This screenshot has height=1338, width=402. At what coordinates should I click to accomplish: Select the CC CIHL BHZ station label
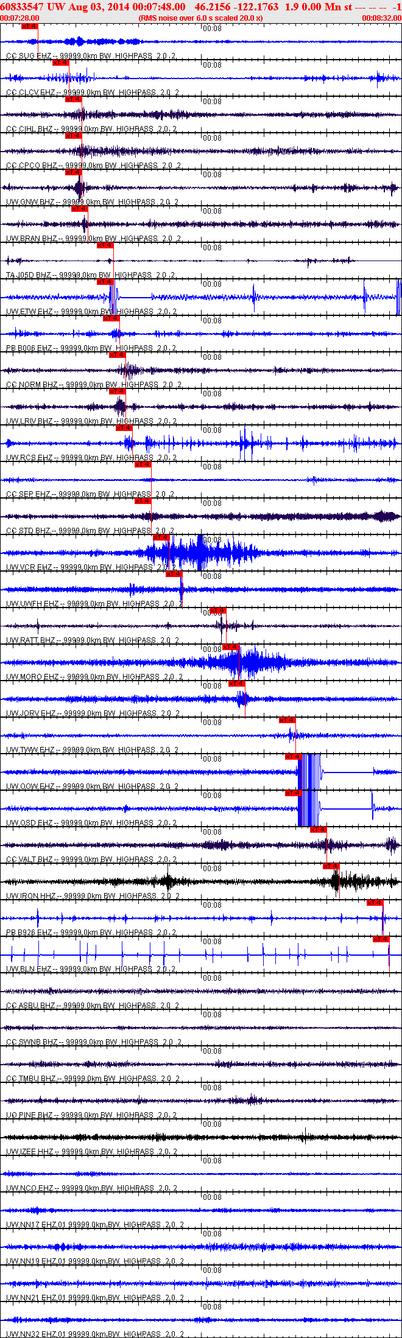[91, 129]
